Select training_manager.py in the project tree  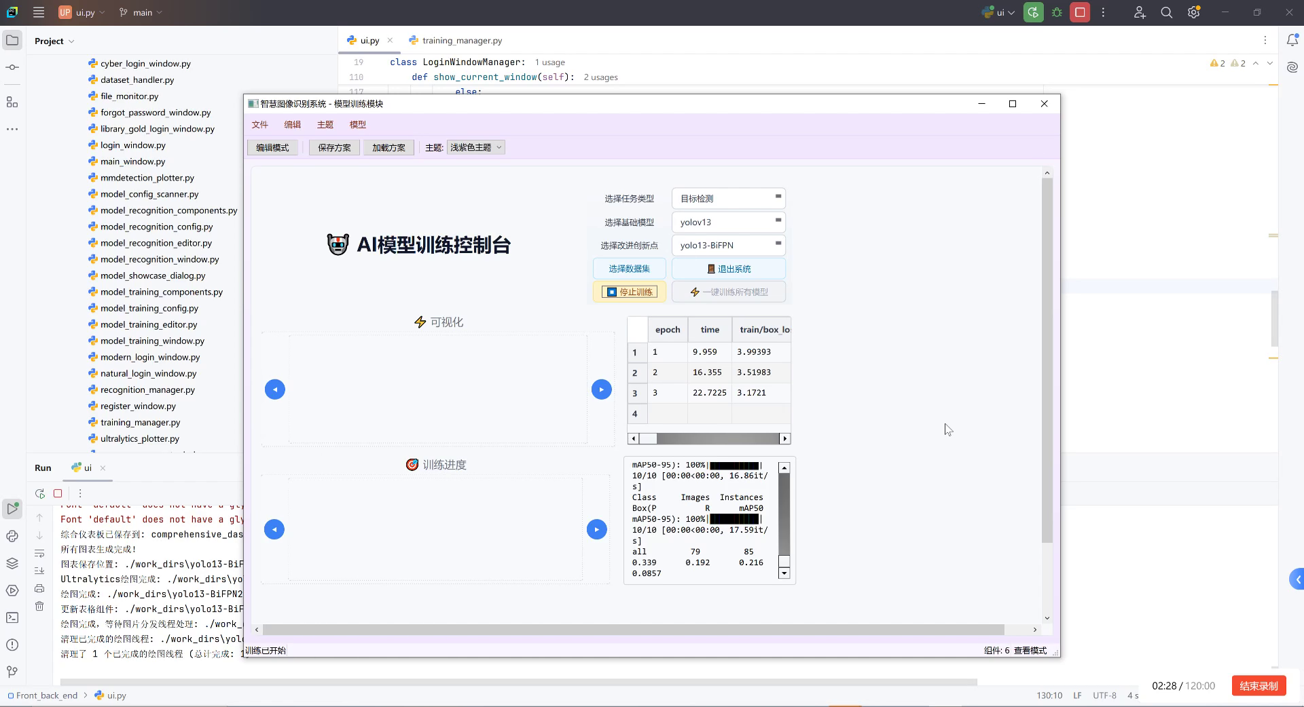[x=140, y=422]
